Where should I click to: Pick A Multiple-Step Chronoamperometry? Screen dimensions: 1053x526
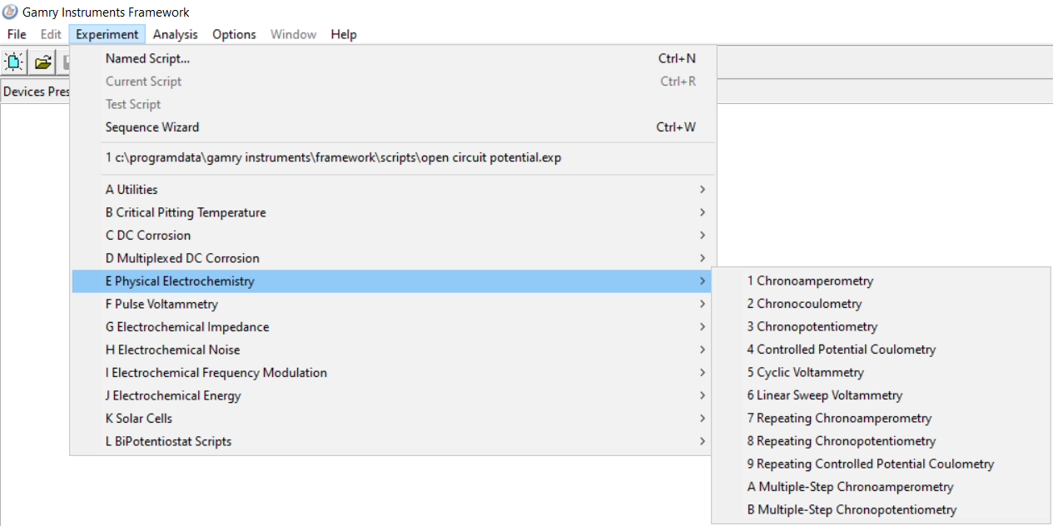pyautogui.click(x=882, y=487)
